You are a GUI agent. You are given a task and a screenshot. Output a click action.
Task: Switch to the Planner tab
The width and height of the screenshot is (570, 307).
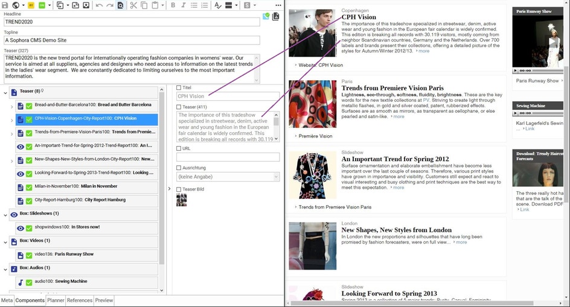(56, 300)
